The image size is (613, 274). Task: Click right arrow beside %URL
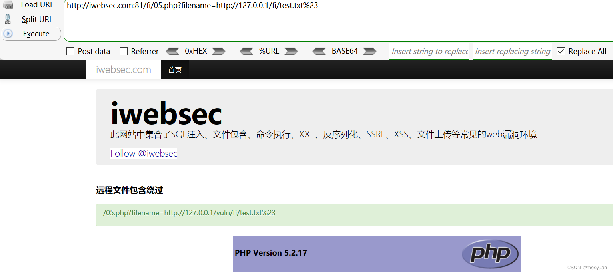(291, 51)
